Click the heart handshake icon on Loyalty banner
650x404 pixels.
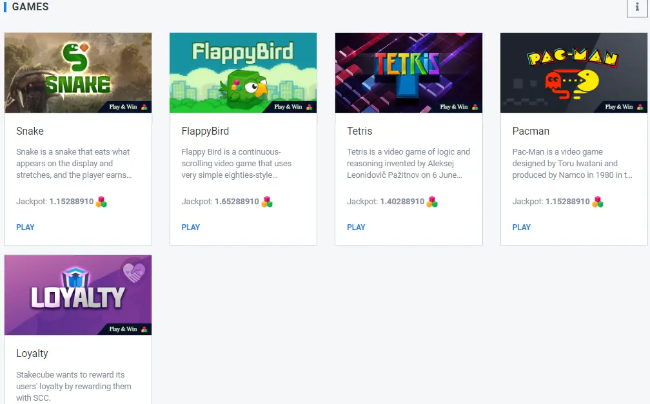[x=135, y=272]
